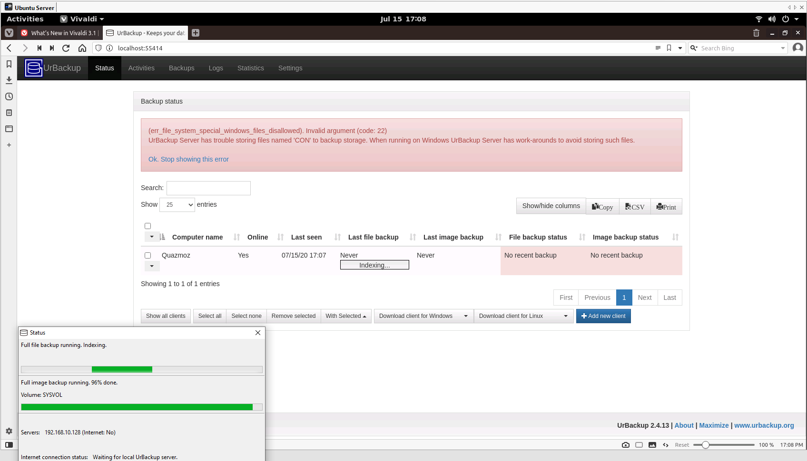The width and height of the screenshot is (807, 461).
Task: Tick the select-all checkbox in table header
Action: pyautogui.click(x=148, y=226)
